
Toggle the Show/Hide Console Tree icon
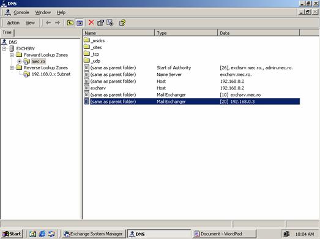(80, 23)
